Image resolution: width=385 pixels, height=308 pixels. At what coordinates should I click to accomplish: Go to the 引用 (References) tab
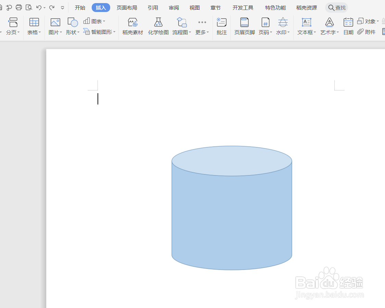pos(153,8)
